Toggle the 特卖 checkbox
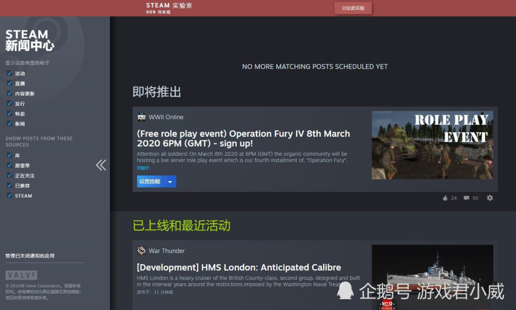This screenshot has height=310, width=516. coord(9,113)
